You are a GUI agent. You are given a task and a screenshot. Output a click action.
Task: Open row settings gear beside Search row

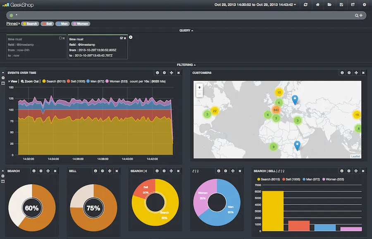pos(3,176)
